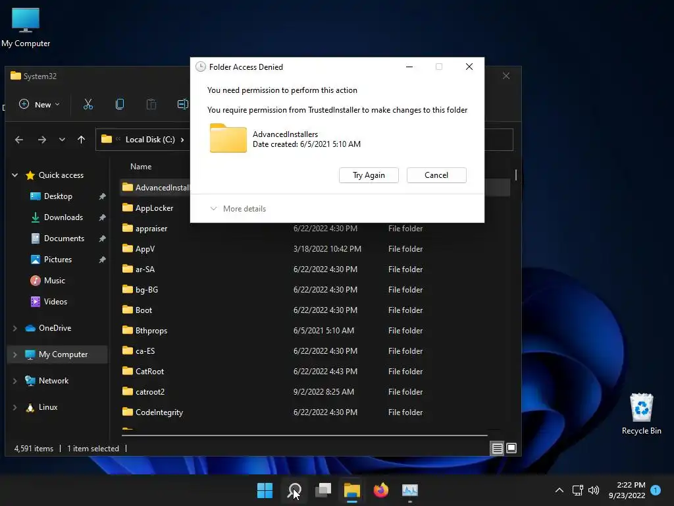
Task: Click the volume speaker tray icon
Action: tap(594, 490)
